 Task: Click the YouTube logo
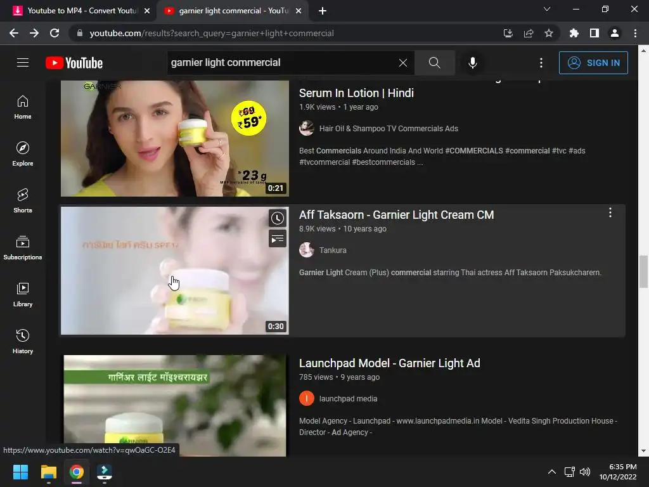74,63
